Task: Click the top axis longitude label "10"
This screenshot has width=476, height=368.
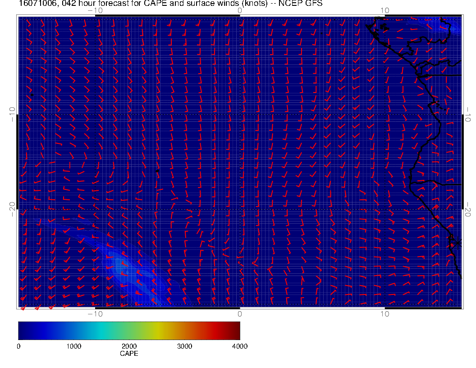Action: [x=384, y=11]
